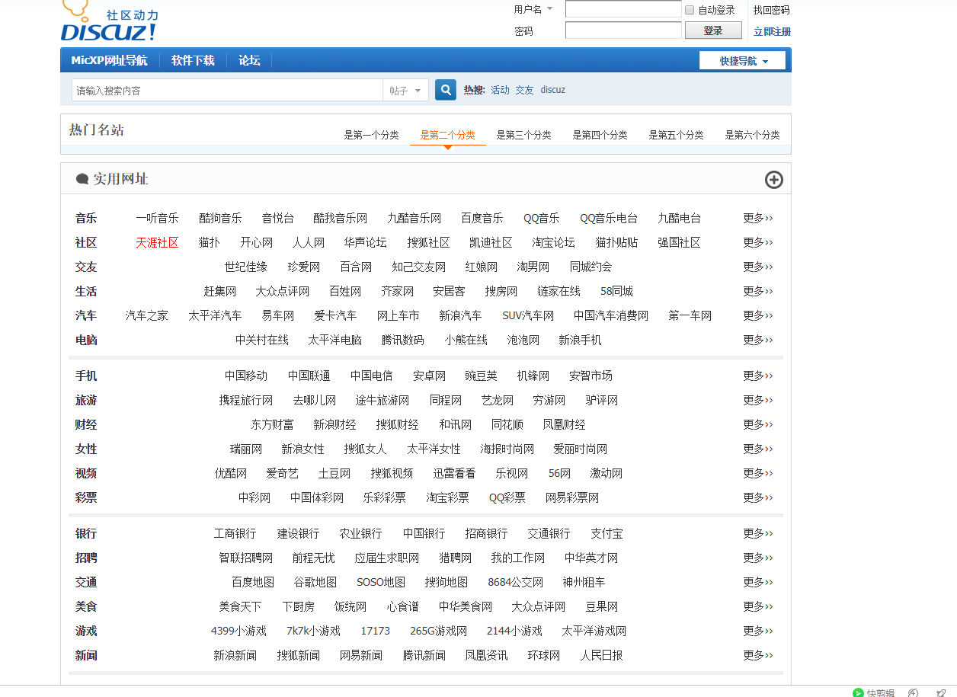Click hot search term discuz
The image size is (957, 697).
pos(553,90)
